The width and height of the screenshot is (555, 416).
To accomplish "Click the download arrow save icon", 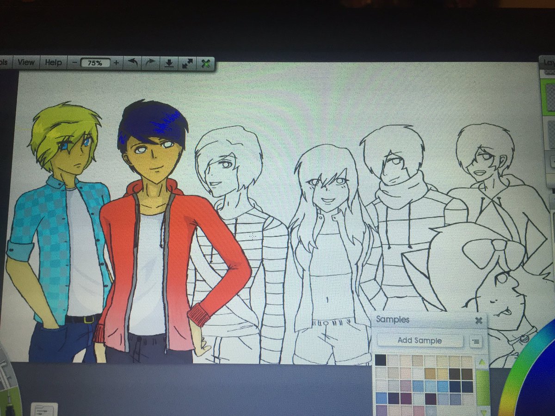I will pyautogui.click(x=169, y=63).
